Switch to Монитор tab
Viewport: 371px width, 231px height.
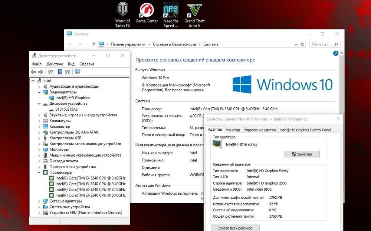(x=233, y=130)
